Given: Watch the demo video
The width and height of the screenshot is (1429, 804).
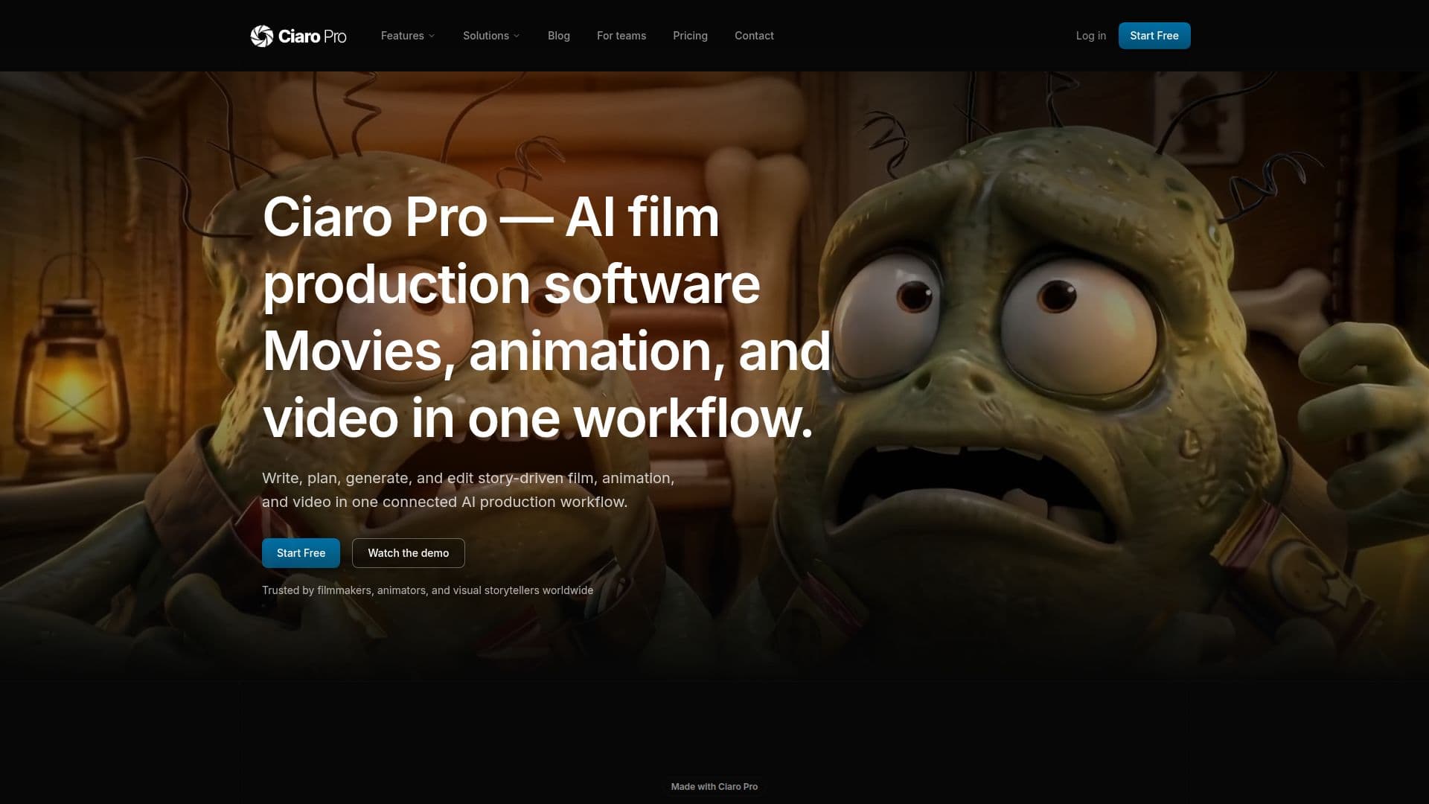Looking at the screenshot, I should coord(409,553).
